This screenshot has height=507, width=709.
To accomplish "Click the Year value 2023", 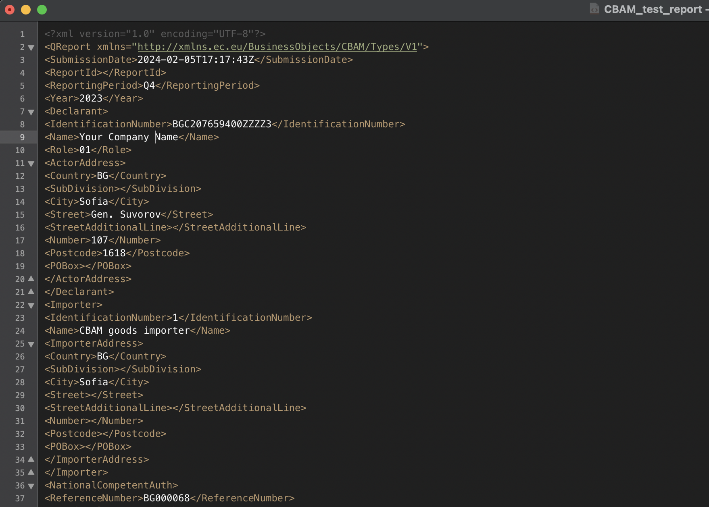I will (x=90, y=98).
